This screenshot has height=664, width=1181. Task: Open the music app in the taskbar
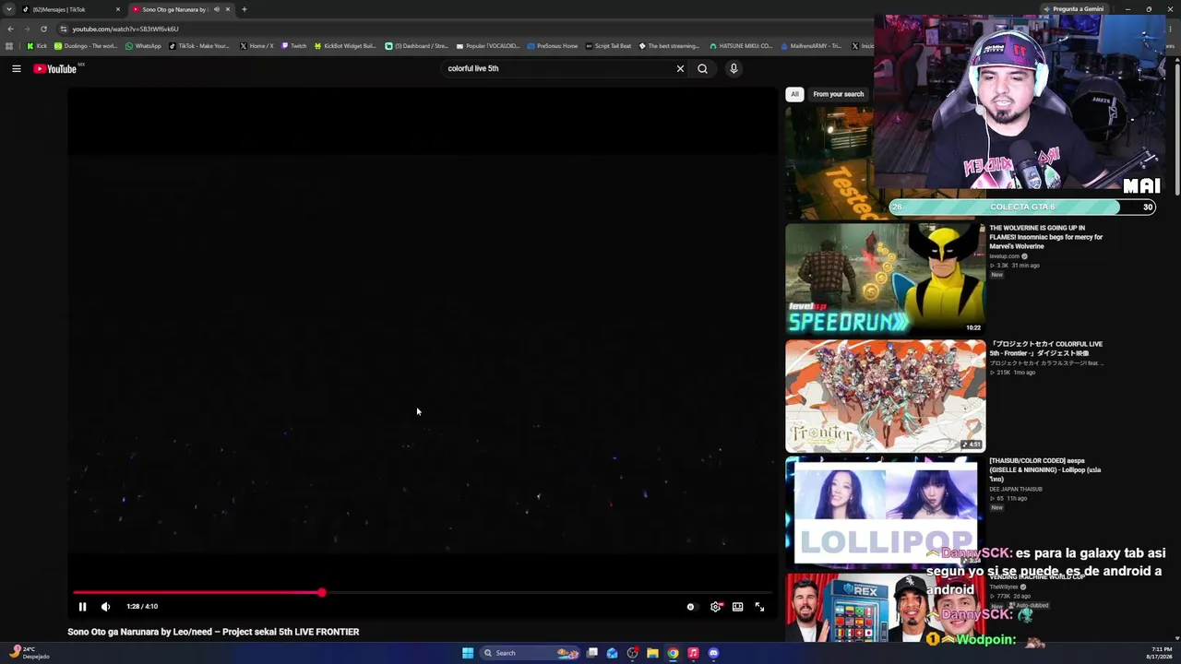693,653
